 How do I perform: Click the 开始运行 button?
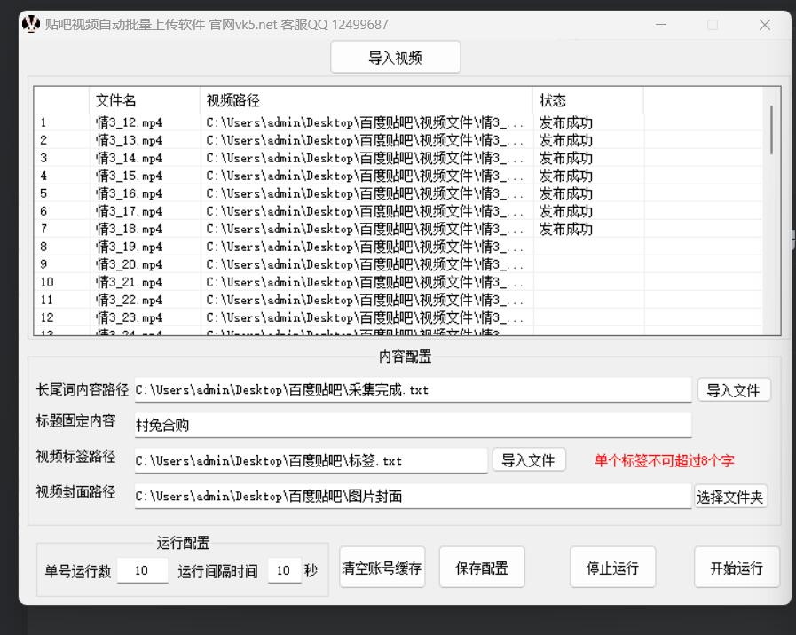[x=737, y=567]
